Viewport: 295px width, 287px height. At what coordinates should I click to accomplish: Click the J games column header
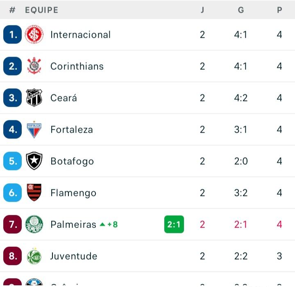[202, 10]
